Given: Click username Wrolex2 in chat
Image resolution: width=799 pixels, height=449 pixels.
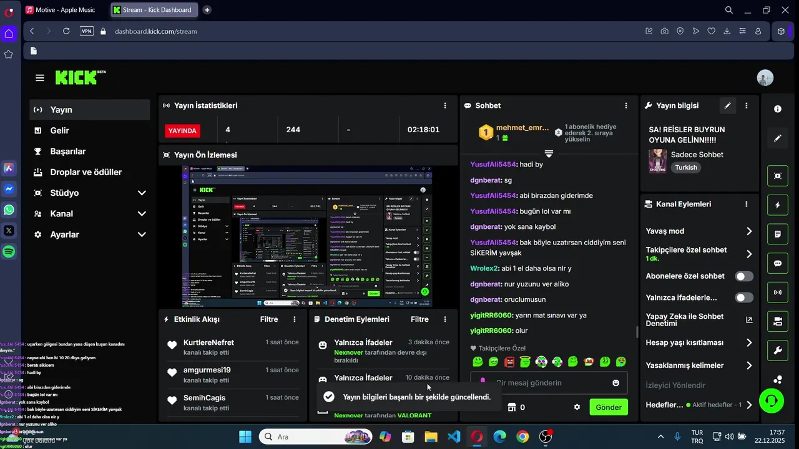Looking at the screenshot, I should [484, 268].
